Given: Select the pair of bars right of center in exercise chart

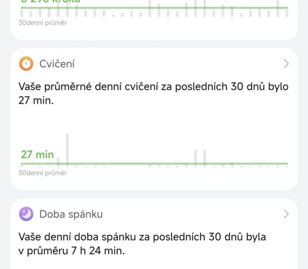Looking at the screenshot, I should coord(200,157).
